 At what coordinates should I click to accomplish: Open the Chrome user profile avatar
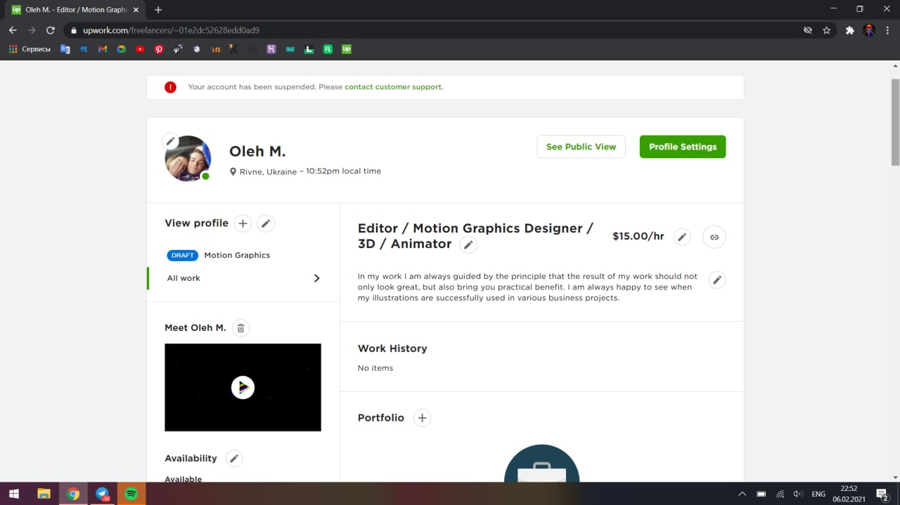[869, 30]
